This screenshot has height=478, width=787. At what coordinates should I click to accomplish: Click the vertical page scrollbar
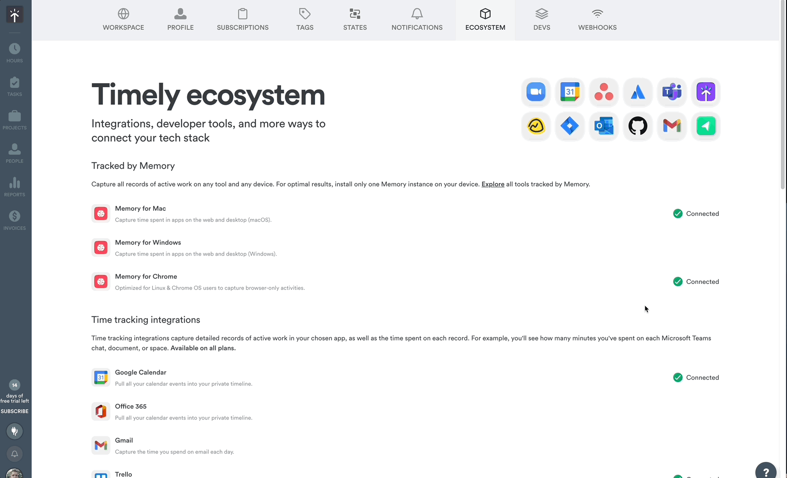click(783, 94)
